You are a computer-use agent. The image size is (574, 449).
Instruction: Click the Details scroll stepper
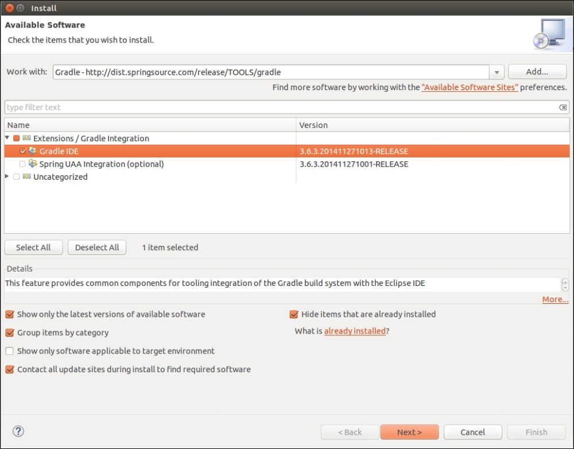tap(565, 285)
